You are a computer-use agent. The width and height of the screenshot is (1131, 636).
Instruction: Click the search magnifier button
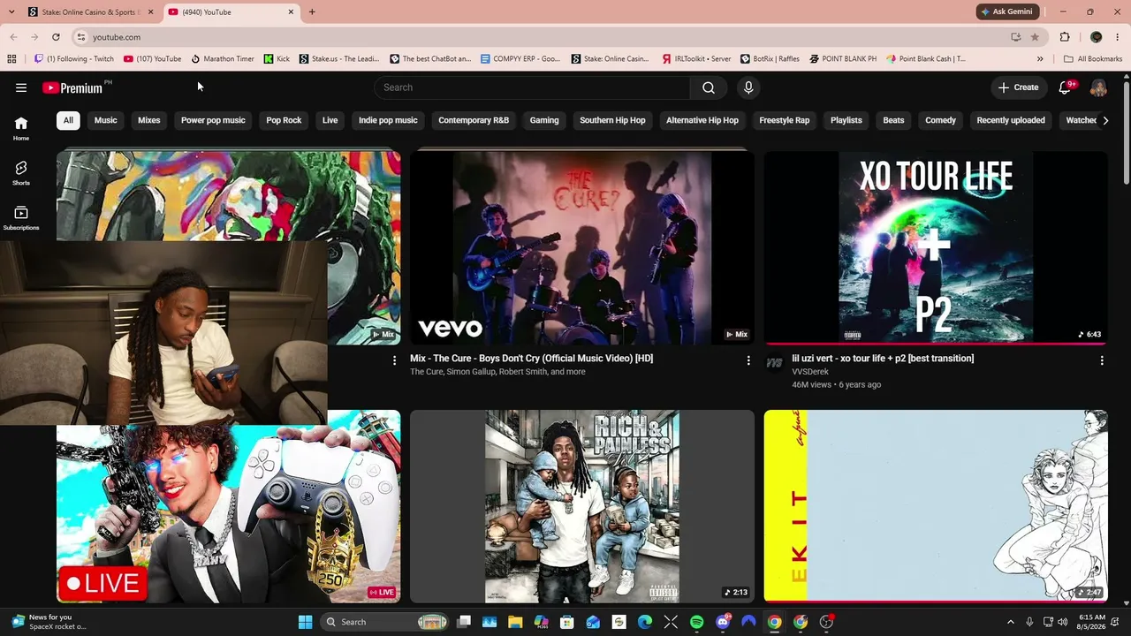point(709,87)
